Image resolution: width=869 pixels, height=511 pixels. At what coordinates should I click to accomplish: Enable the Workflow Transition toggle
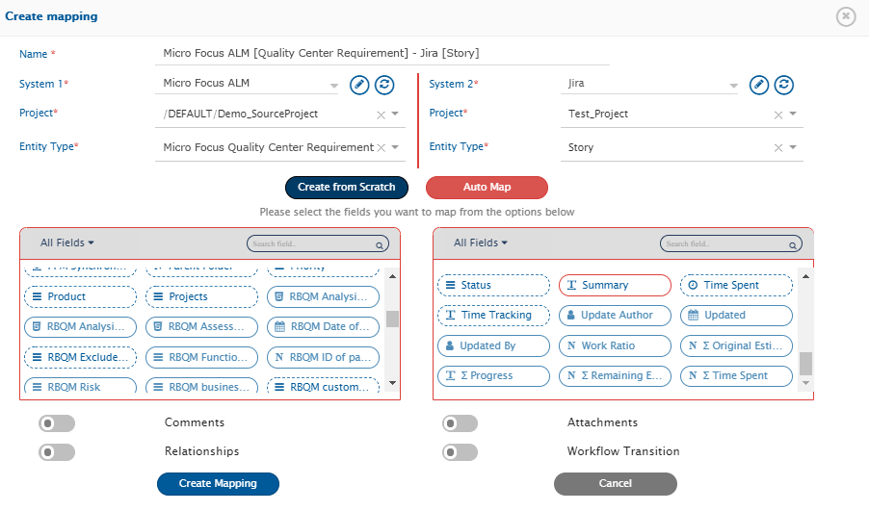[x=460, y=451]
